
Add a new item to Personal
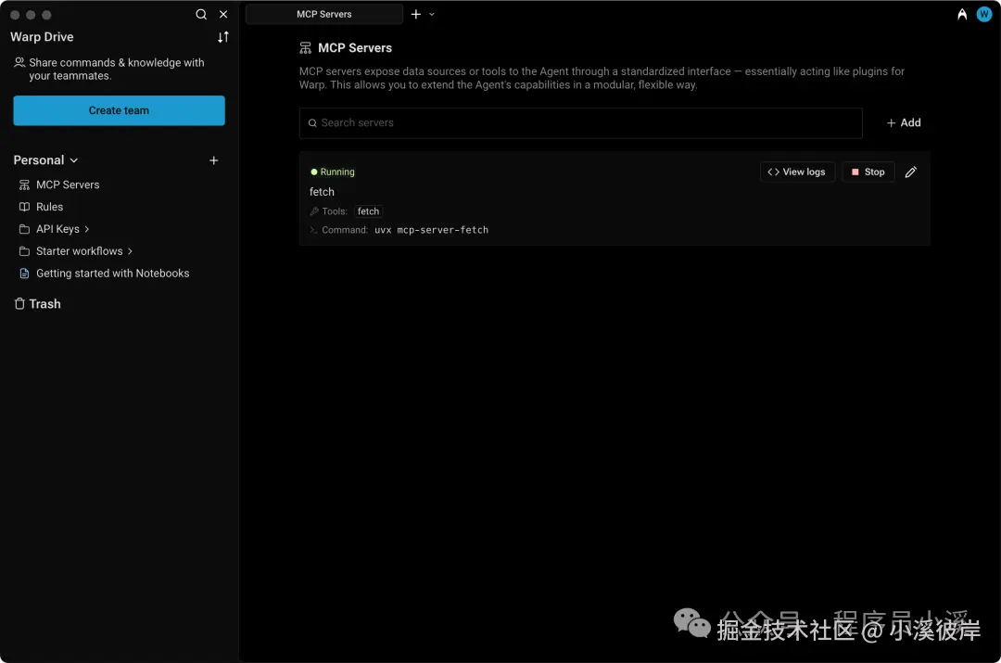214,160
